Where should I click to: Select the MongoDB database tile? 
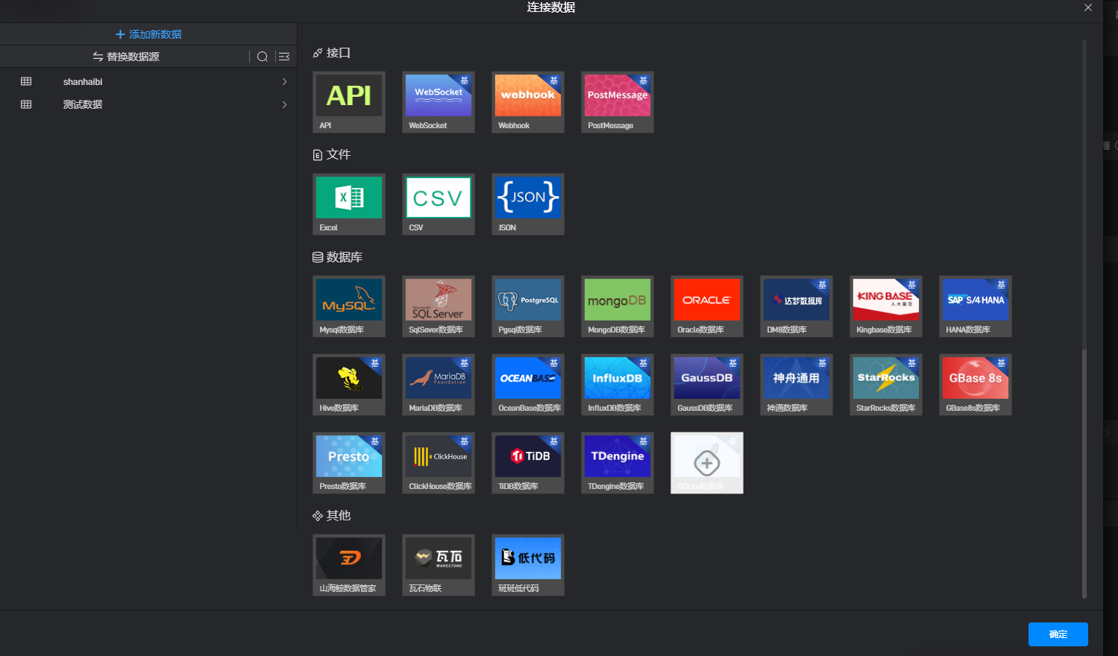[x=618, y=306]
